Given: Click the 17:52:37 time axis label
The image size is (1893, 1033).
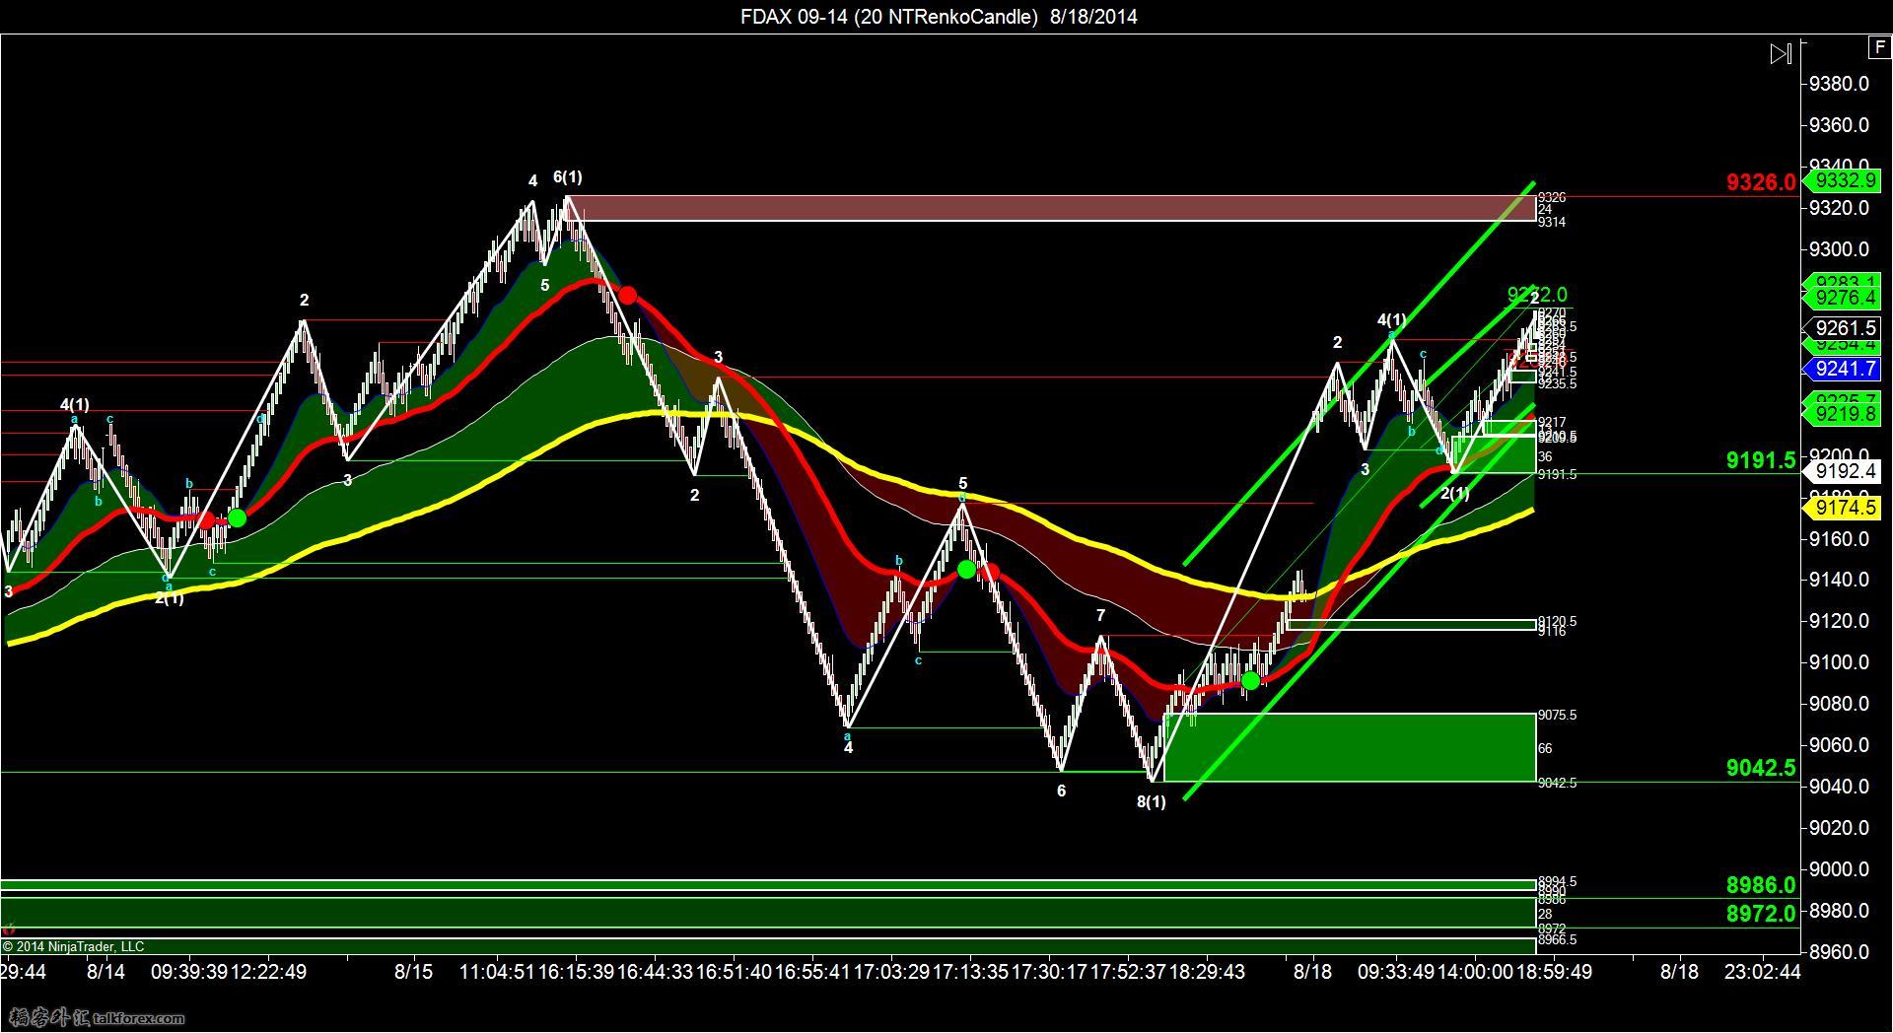Looking at the screenshot, I should [x=1128, y=972].
